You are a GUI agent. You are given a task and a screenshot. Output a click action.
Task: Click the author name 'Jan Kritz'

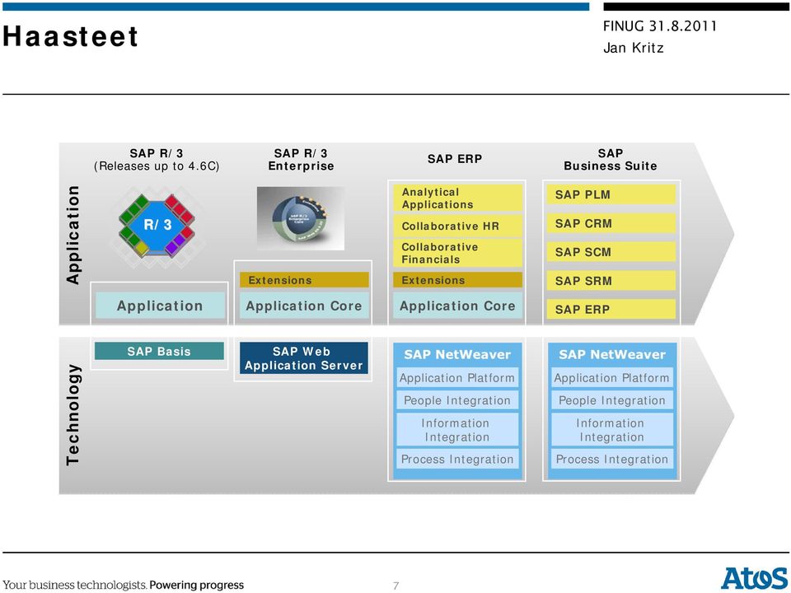pyautogui.click(x=633, y=48)
